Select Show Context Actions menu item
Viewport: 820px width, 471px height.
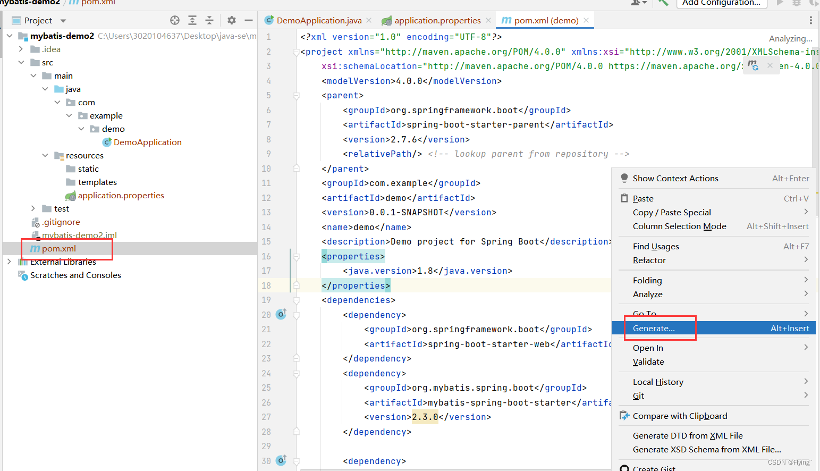714,179
